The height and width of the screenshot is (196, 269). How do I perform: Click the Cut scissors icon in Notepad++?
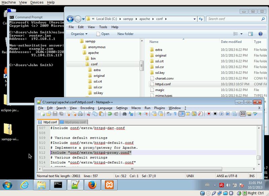(89, 114)
